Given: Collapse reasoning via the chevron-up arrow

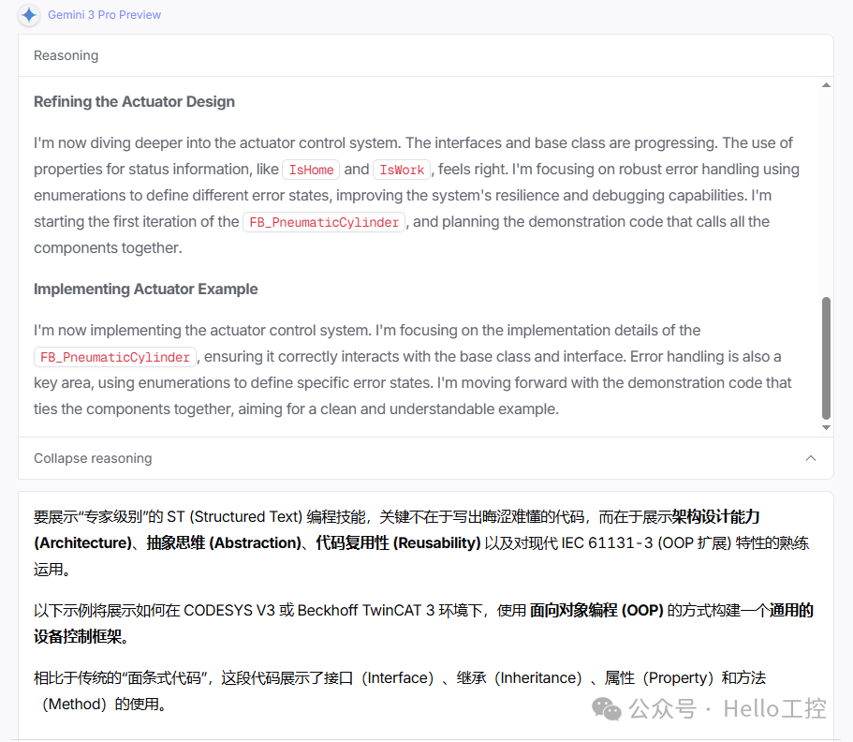Looking at the screenshot, I should pyautogui.click(x=811, y=458).
